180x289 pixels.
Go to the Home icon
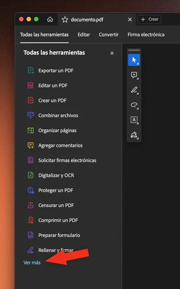tap(50, 19)
